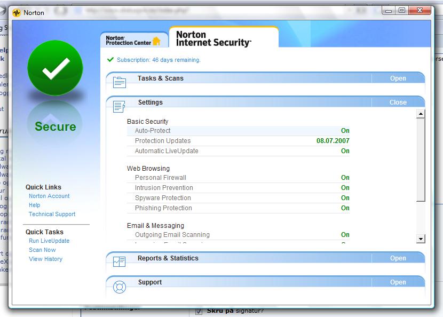Click settings scrollbar down arrow
The width and height of the screenshot is (443, 317).
(421, 239)
